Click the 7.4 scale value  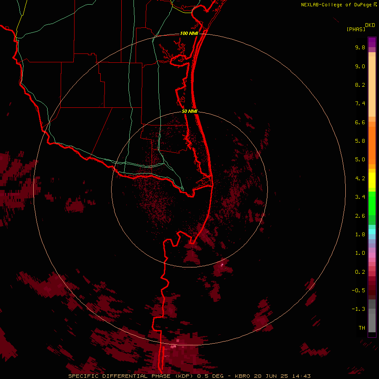[x=360, y=104]
